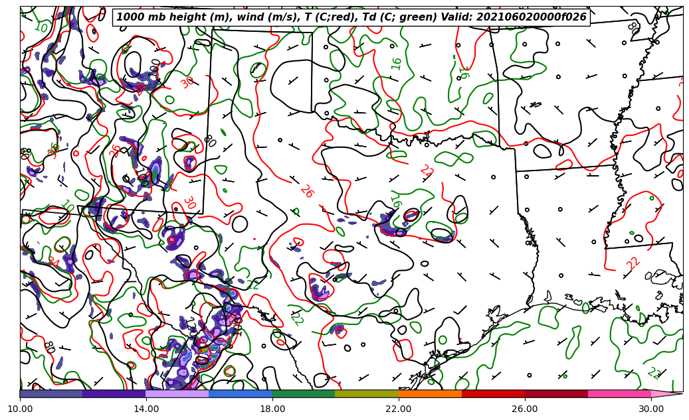
Task: Click the red 22 contour label over Louisiana
Action: [633, 263]
